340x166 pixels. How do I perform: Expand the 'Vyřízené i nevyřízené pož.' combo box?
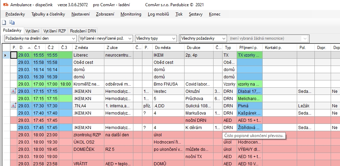[x=130, y=38]
